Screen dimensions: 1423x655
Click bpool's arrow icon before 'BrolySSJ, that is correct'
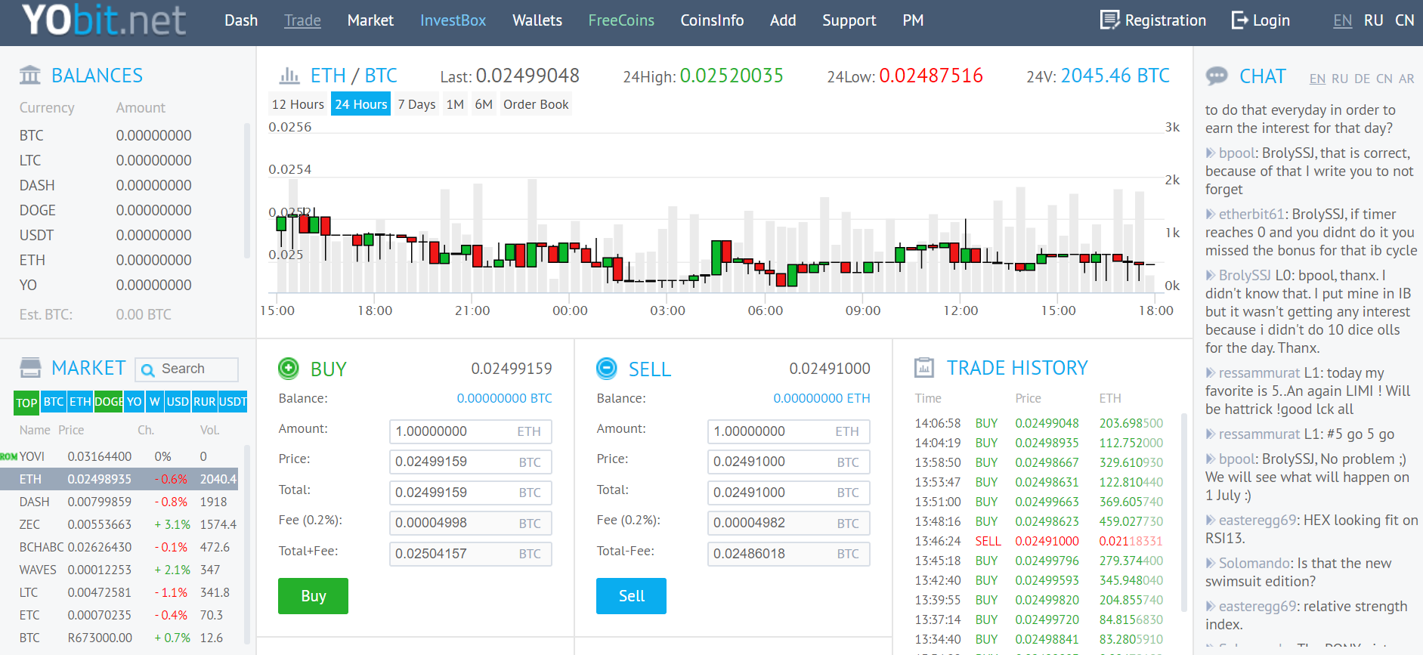[x=1211, y=153]
